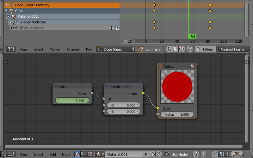This screenshot has width=253, height=158.
Task: Click the node editor horizontal scrollbar
Action: click(124, 146)
